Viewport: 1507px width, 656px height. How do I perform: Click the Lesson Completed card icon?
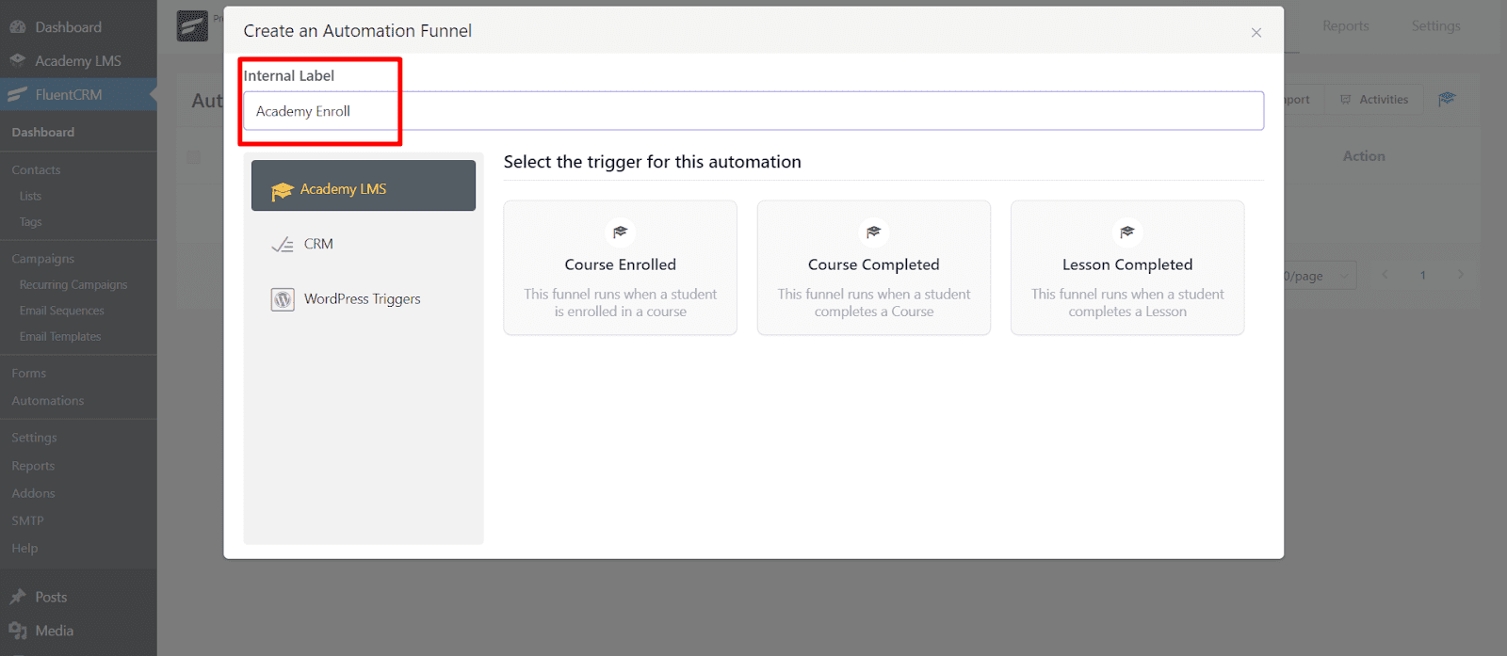tap(1126, 232)
